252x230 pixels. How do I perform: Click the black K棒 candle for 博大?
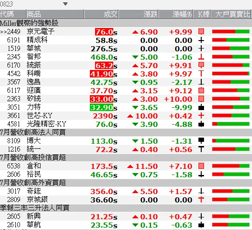(x=201, y=141)
